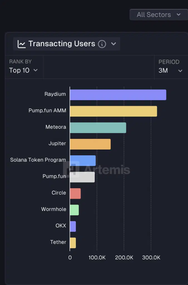The image size is (188, 285).
Task: Select the blue Solana Token Program bar
Action: 83,161
